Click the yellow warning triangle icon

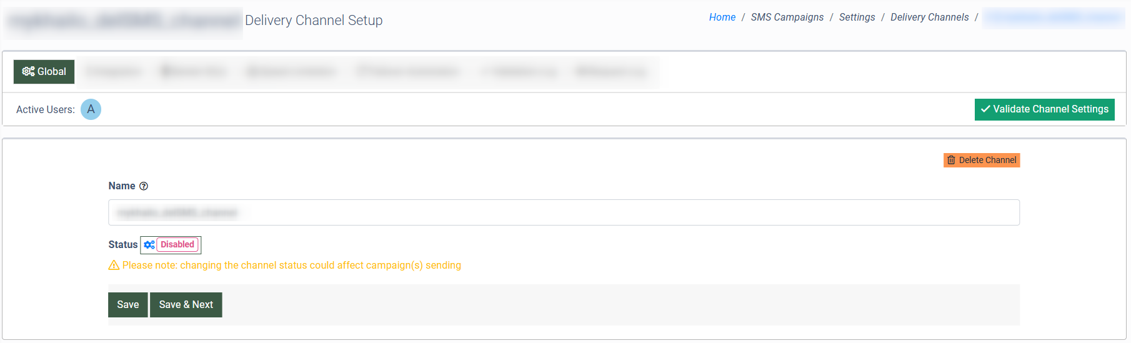click(114, 266)
